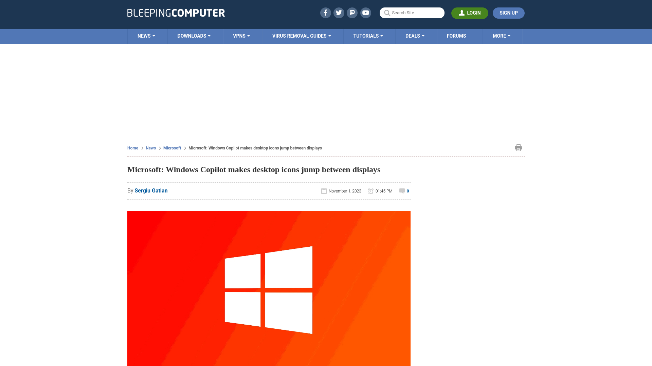The width and height of the screenshot is (652, 366).
Task: Click the Mastodon social media icon
Action: point(352,13)
